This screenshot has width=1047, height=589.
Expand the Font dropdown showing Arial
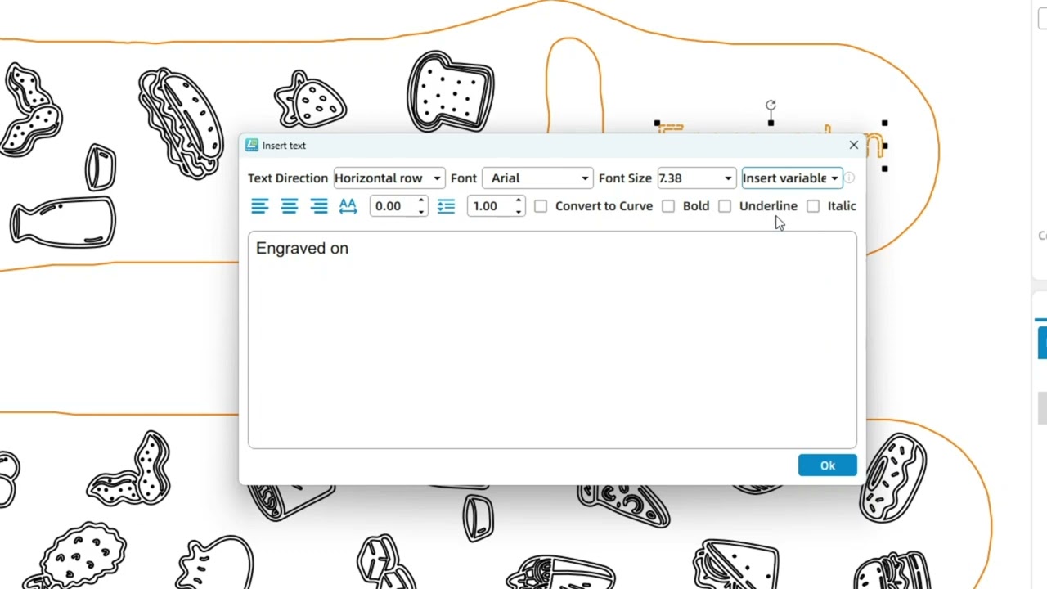(537, 178)
